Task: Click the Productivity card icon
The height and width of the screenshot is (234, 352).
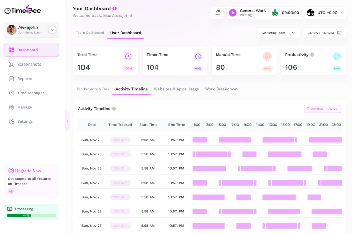Action: (x=337, y=56)
